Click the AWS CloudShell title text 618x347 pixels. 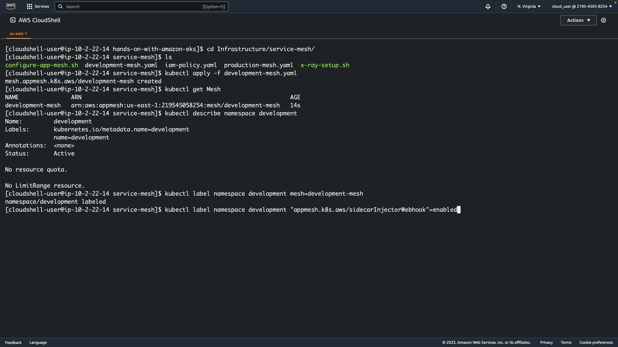(x=40, y=20)
